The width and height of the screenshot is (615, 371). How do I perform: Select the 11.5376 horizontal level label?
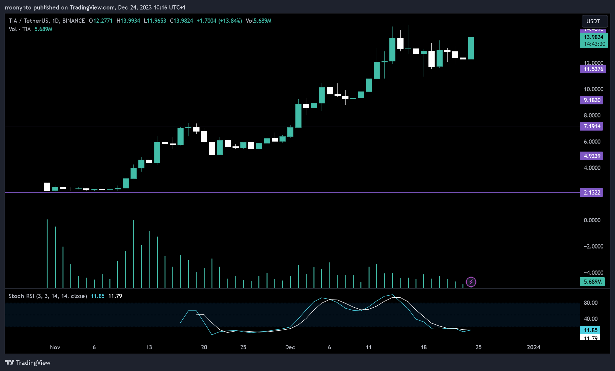click(593, 69)
